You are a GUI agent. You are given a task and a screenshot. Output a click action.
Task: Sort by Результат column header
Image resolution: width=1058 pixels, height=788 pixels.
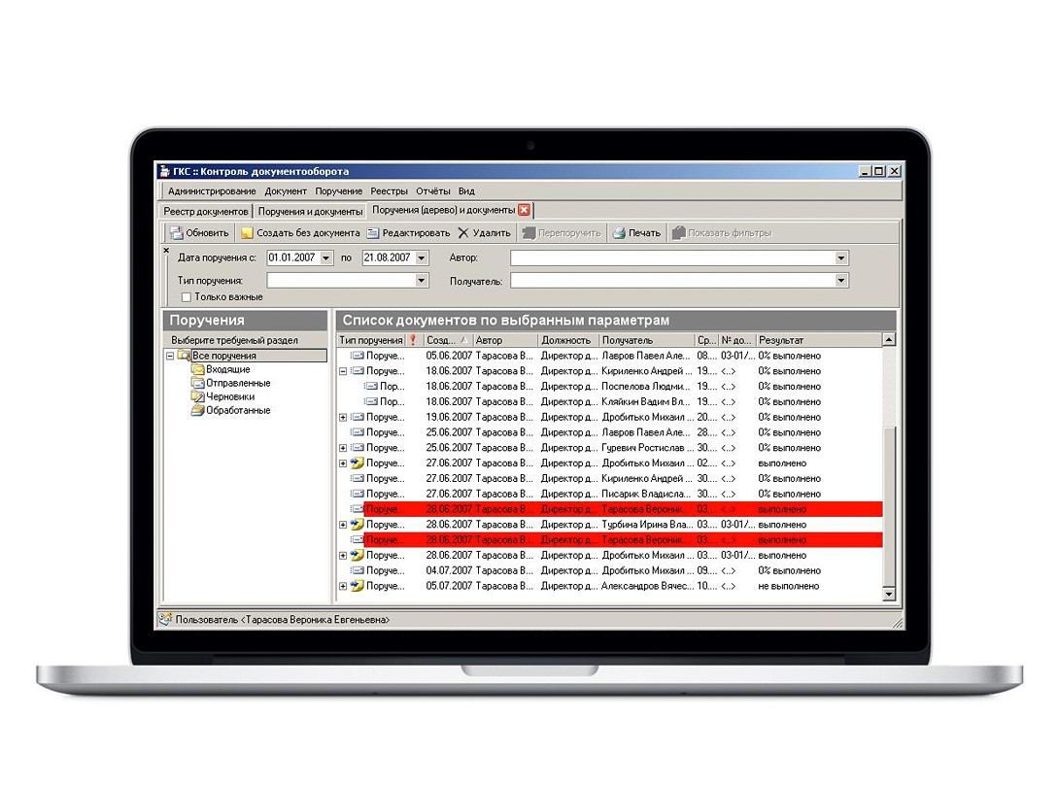point(818,340)
